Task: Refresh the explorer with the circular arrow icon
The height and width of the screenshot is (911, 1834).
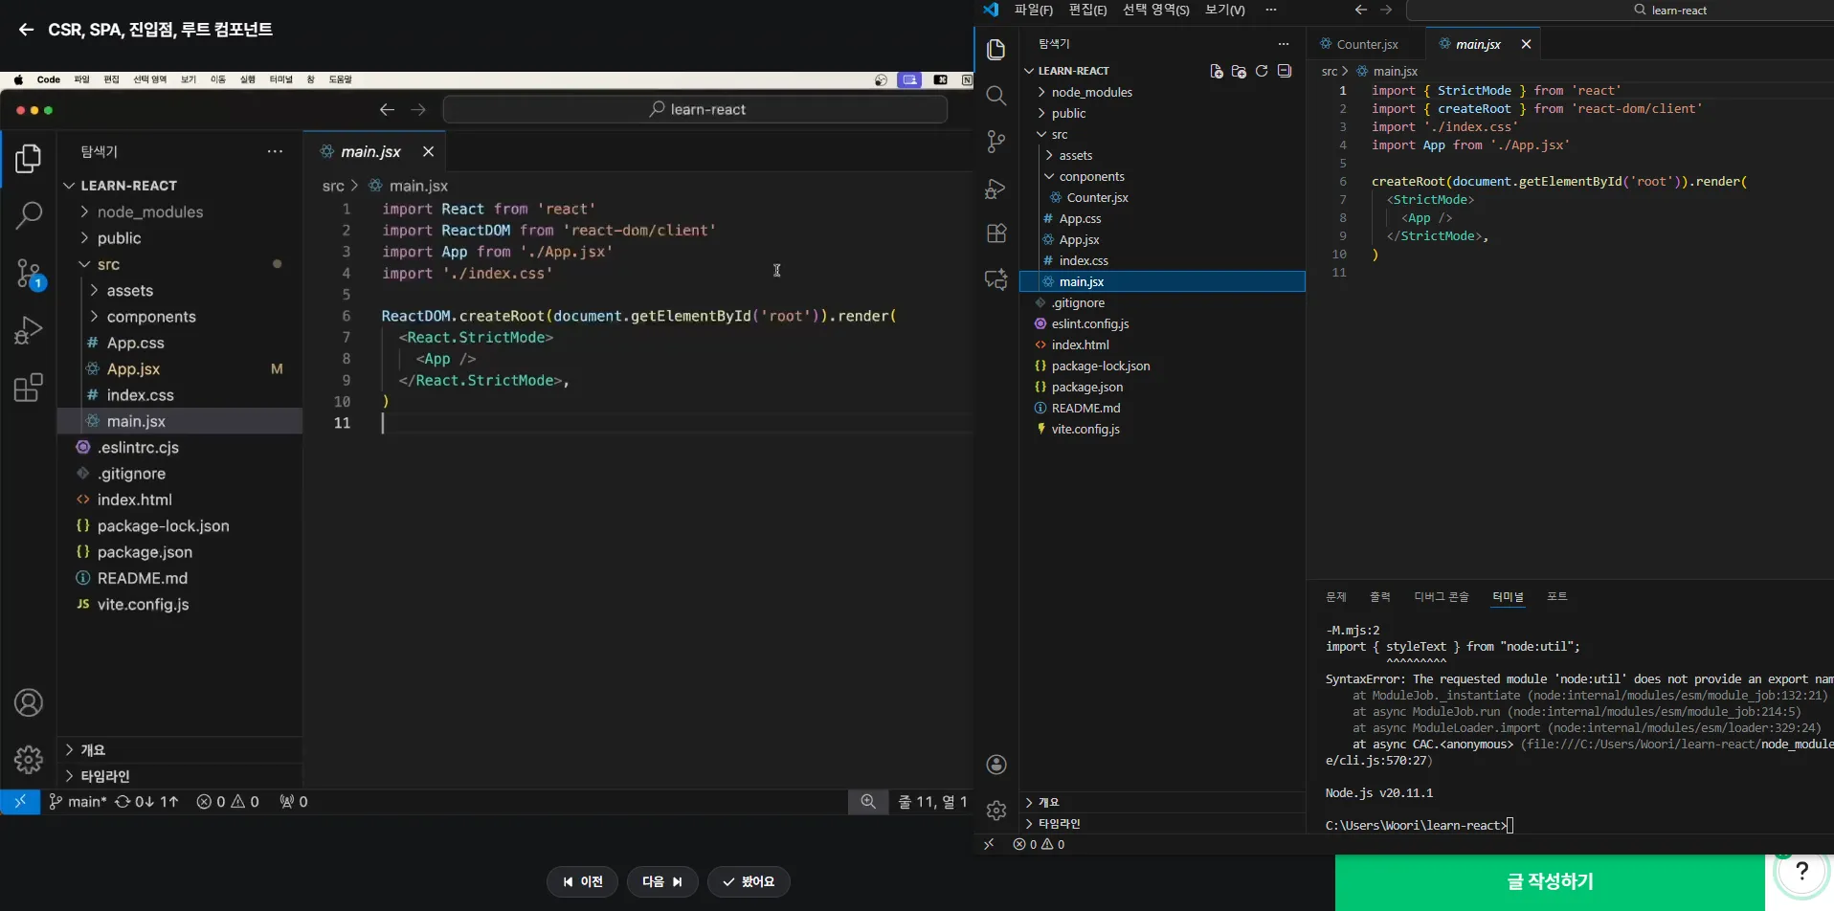Action: (1262, 71)
